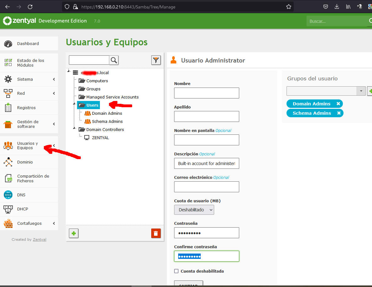This screenshot has height=287, width=372.
Task: Select Managed Service Accounts in the tree
Action: [x=109, y=97]
